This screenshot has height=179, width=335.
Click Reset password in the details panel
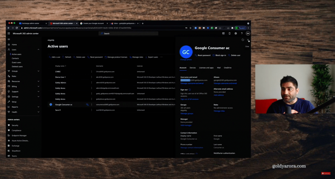[x=203, y=55]
